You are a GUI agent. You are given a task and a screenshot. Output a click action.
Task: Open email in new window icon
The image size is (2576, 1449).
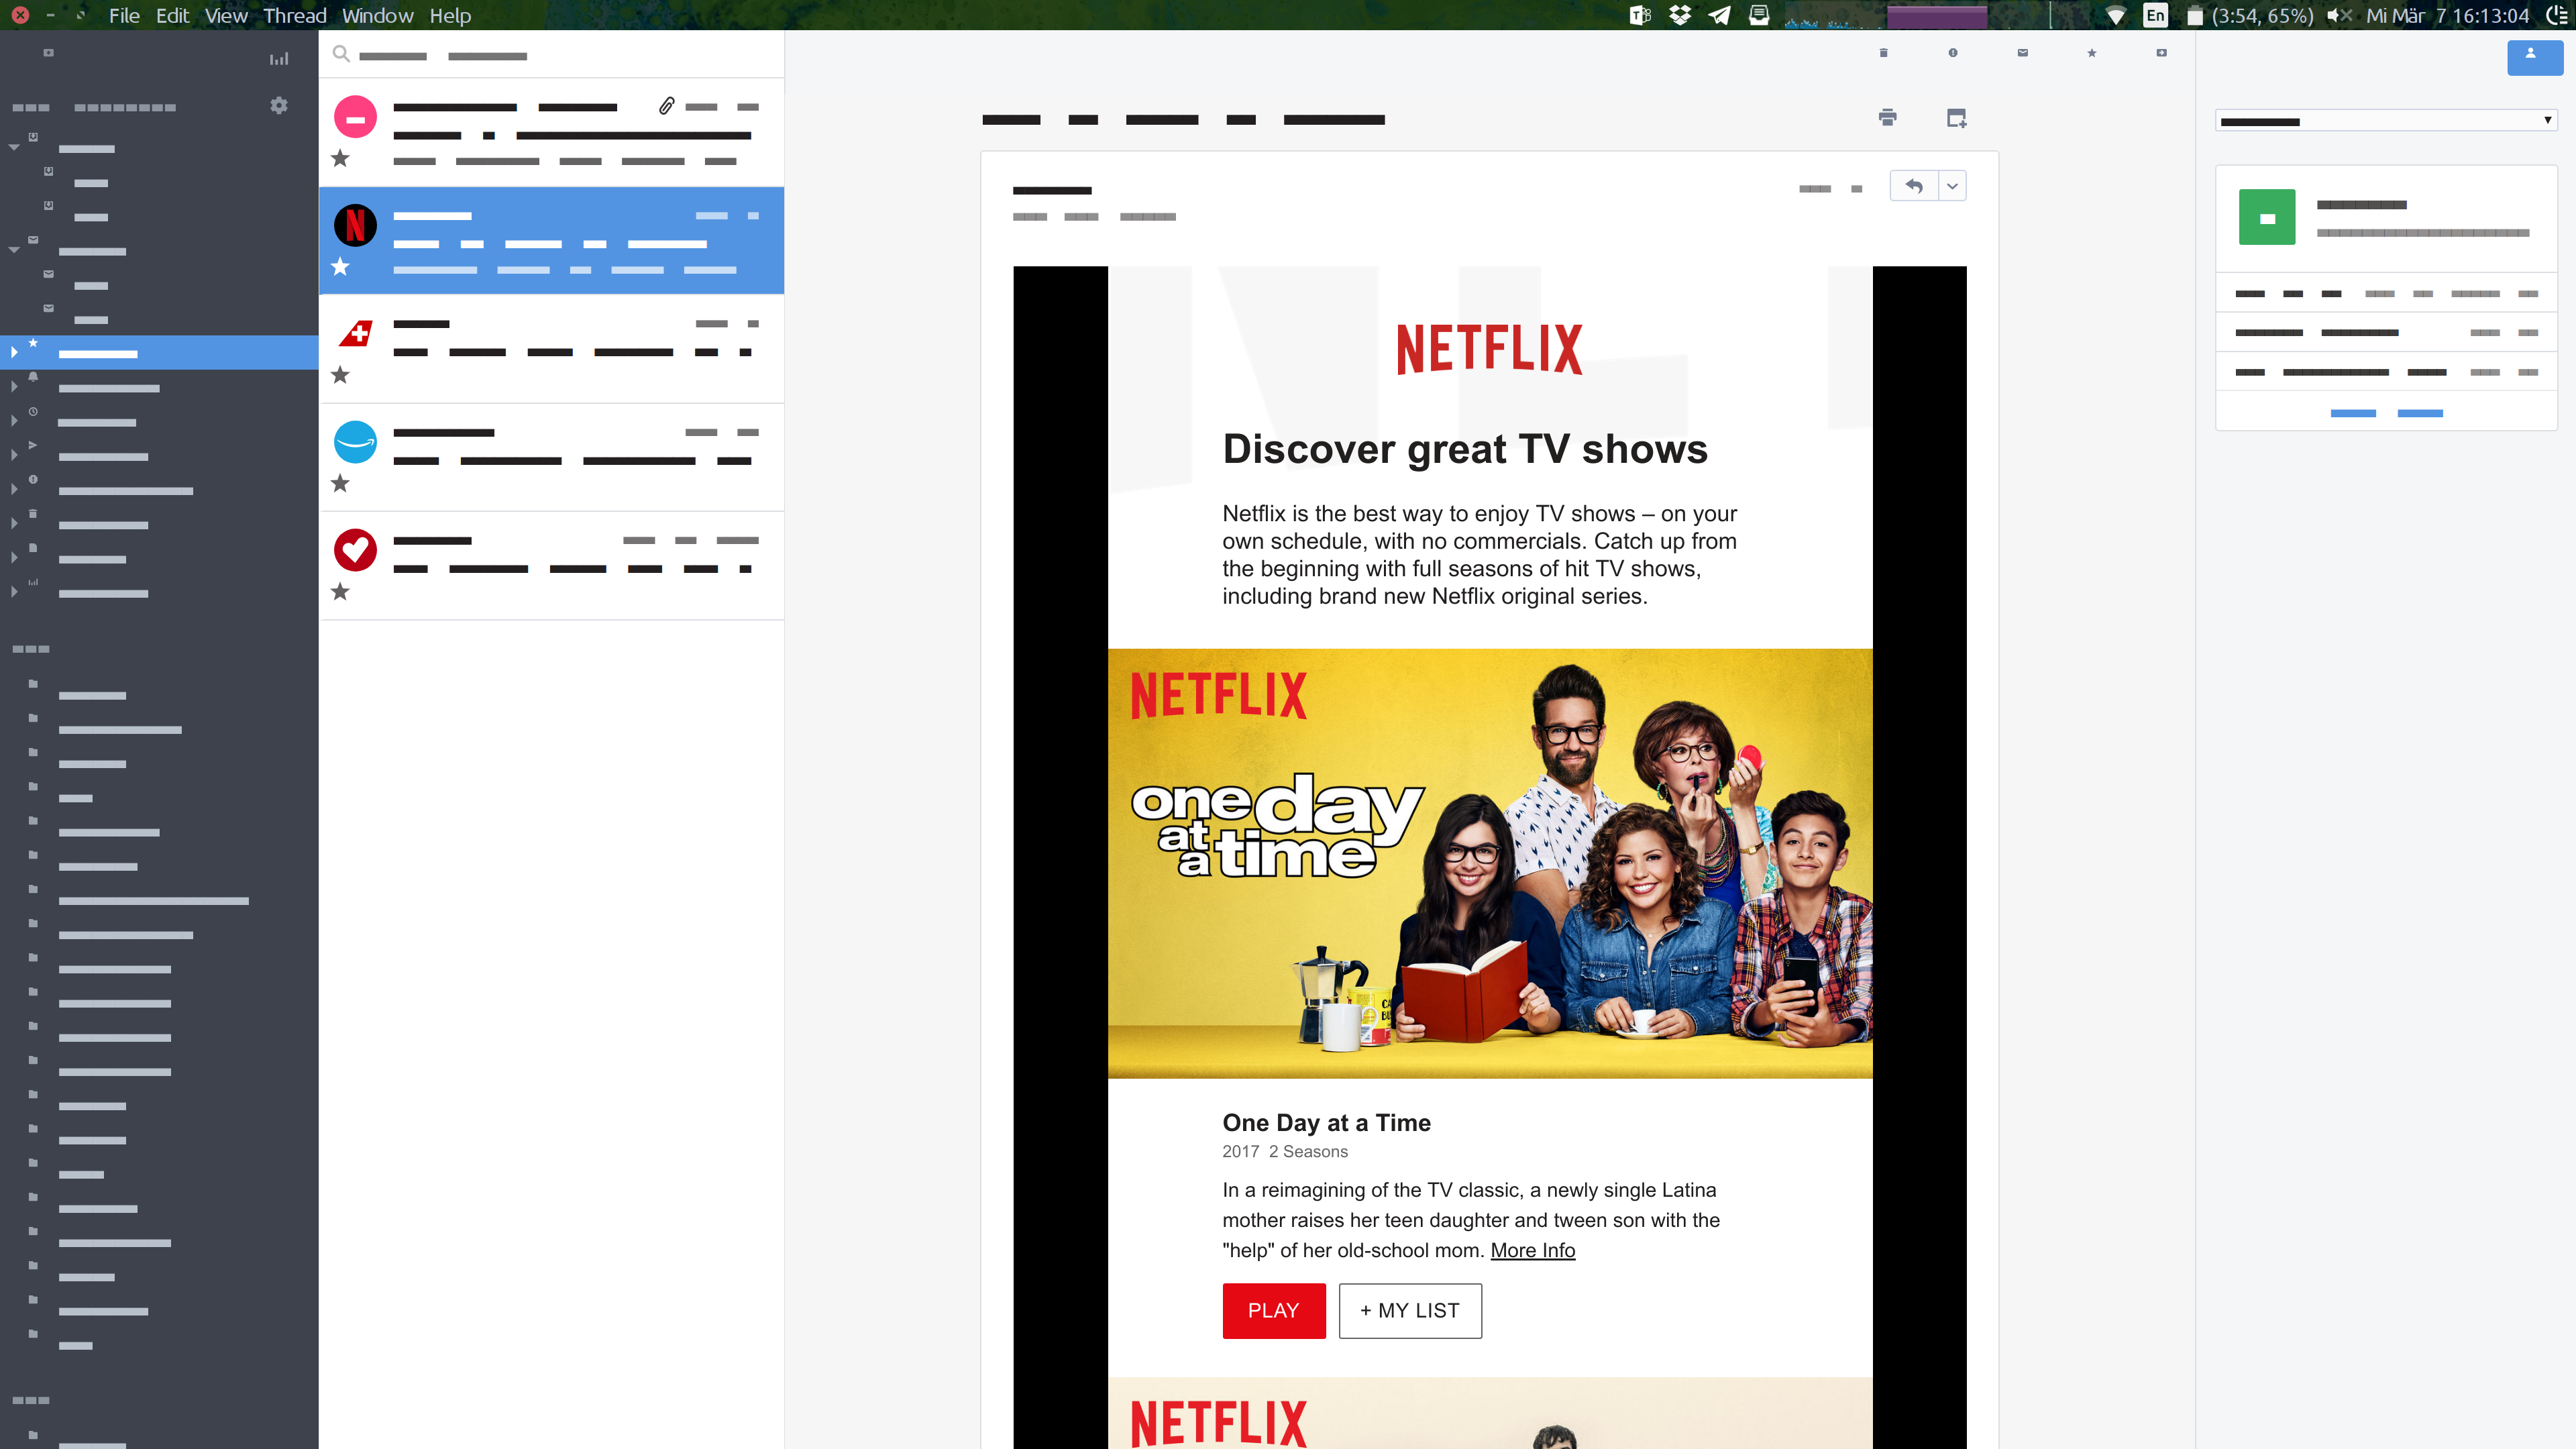pyautogui.click(x=1956, y=118)
